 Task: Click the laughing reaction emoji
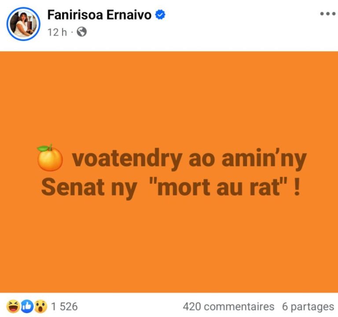coord(13,306)
